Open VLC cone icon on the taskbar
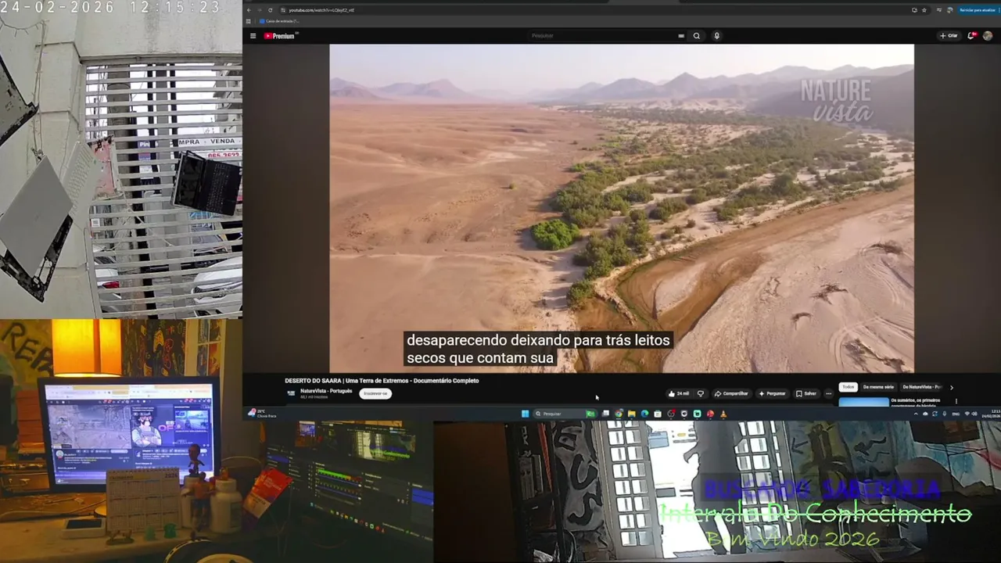The width and height of the screenshot is (1001, 563). (x=723, y=414)
